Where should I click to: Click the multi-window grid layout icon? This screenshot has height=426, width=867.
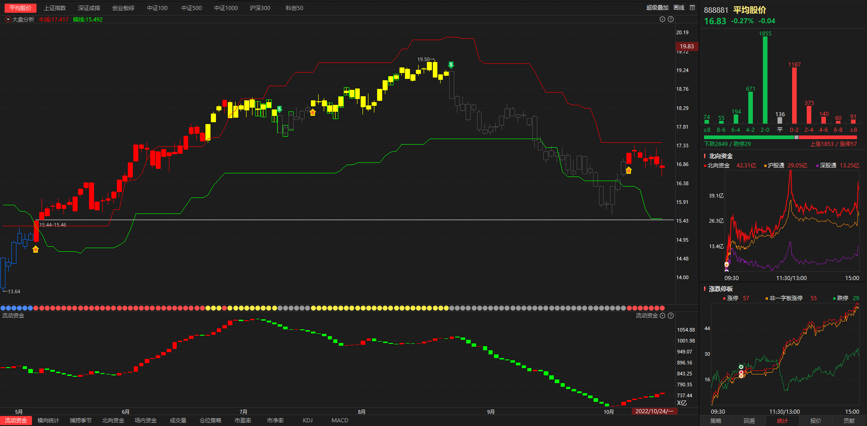pyautogui.click(x=692, y=8)
